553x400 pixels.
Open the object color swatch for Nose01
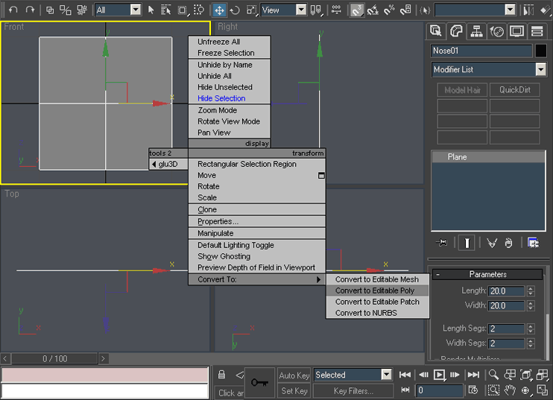[541, 51]
